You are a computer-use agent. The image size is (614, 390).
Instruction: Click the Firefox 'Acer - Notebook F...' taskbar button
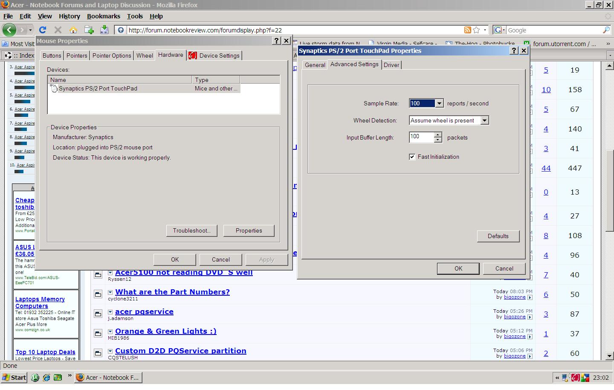108,378
